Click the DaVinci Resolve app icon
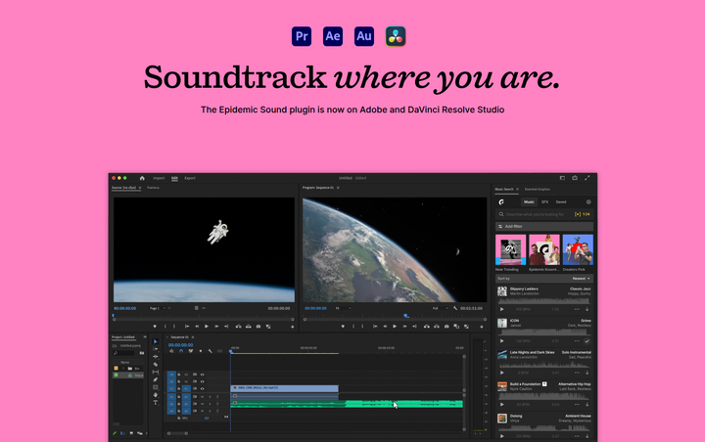Screen dimensions: 705x442 (x=396, y=36)
